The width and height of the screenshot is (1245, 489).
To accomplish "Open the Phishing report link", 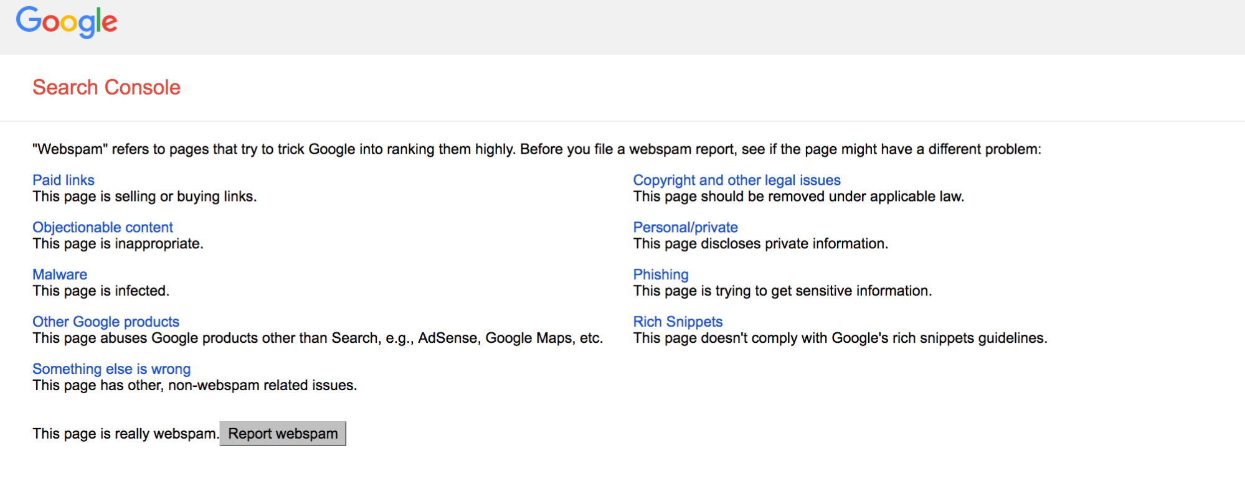I will [661, 275].
